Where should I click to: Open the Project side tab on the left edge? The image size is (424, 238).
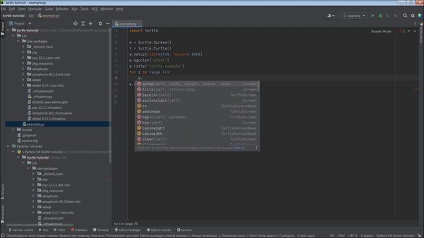(x=3, y=28)
